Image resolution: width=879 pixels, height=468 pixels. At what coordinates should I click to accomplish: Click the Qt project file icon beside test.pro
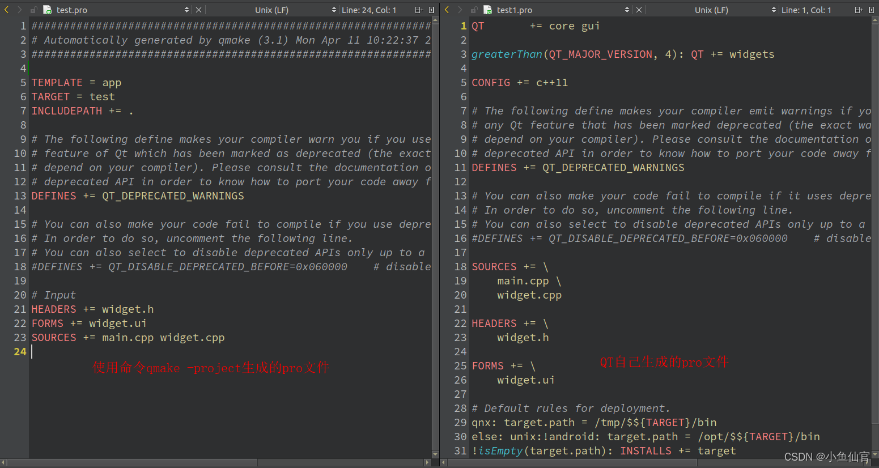(x=48, y=10)
